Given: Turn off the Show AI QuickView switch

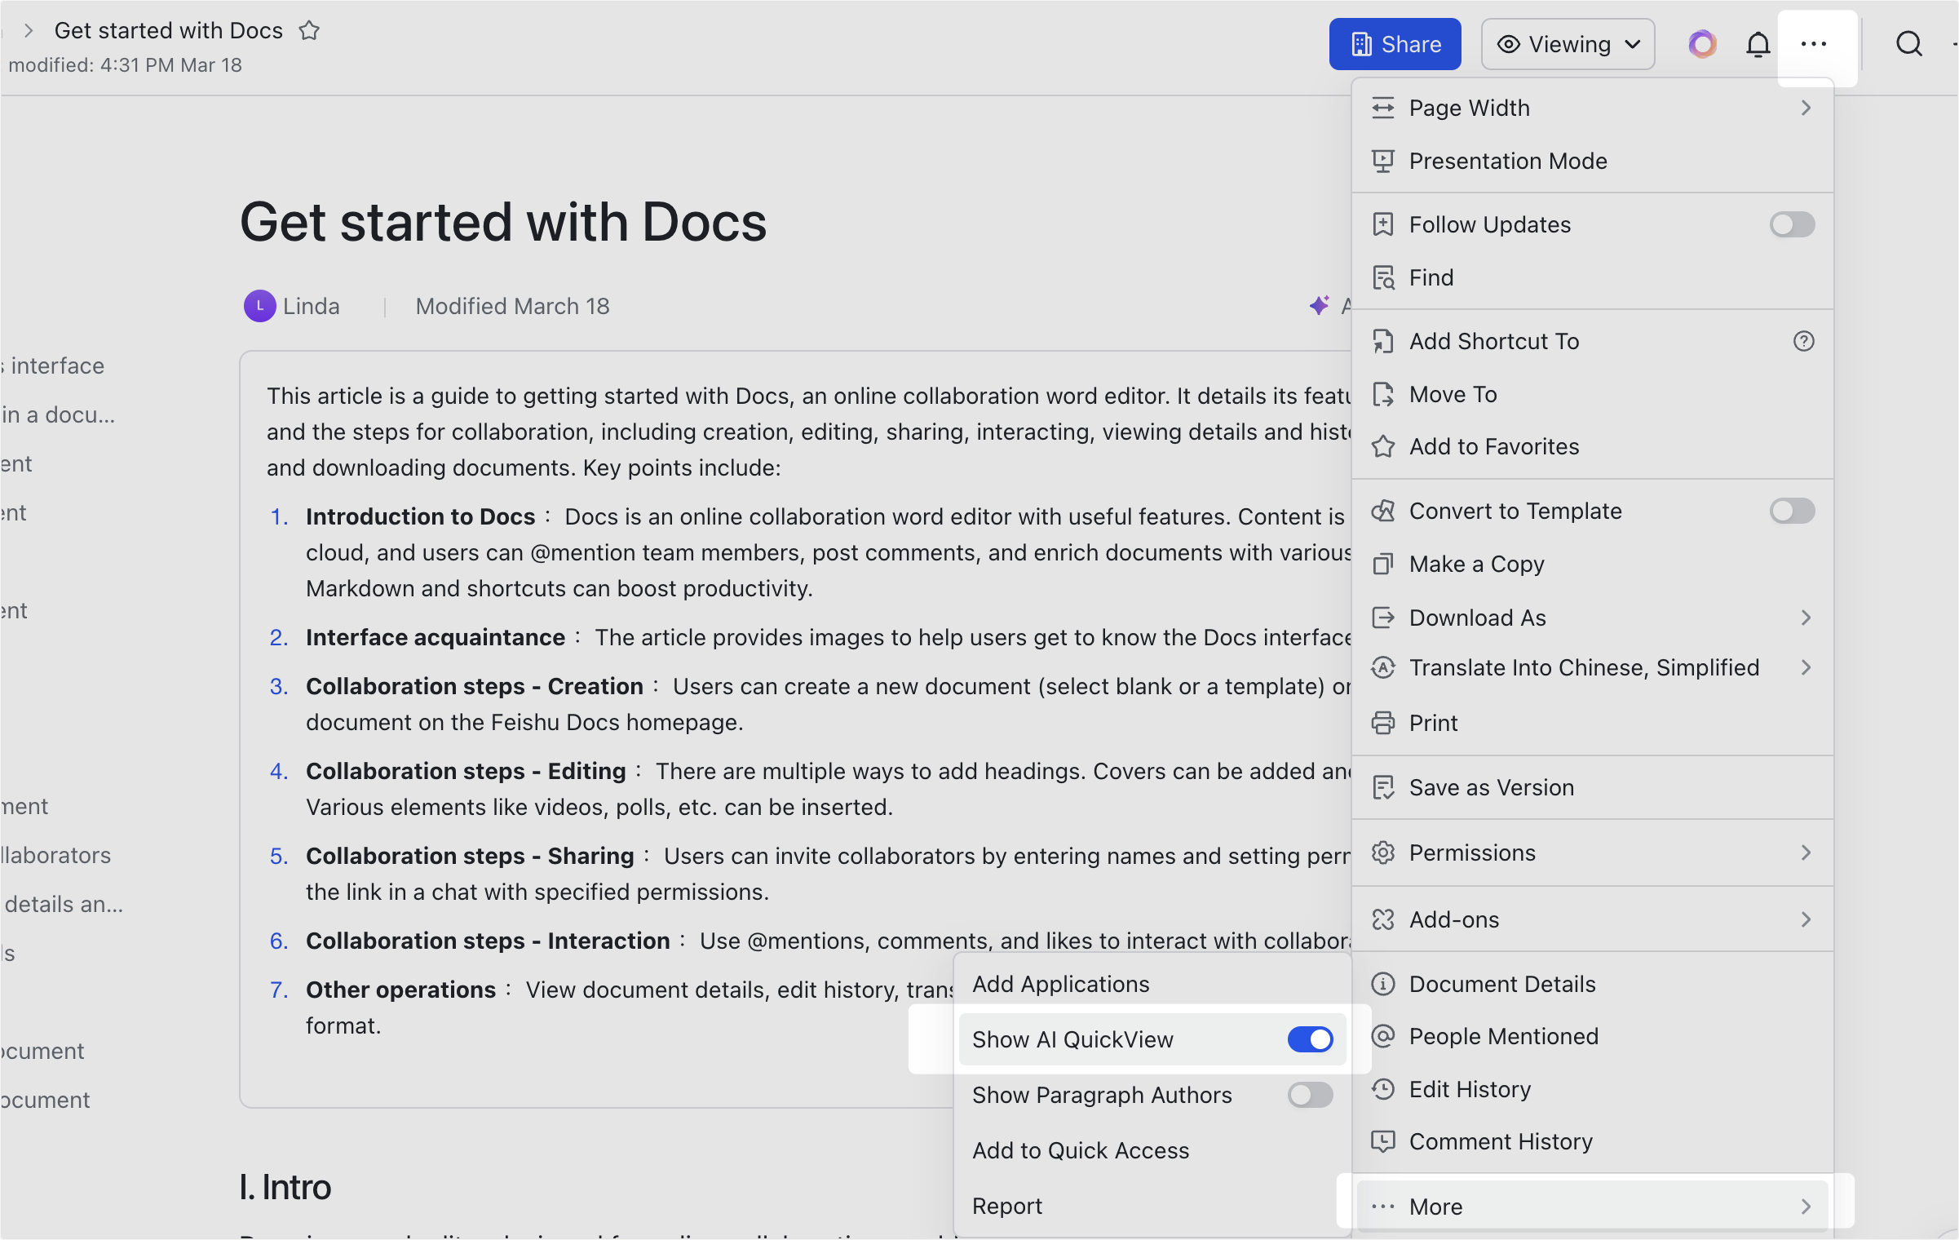Looking at the screenshot, I should tap(1310, 1039).
